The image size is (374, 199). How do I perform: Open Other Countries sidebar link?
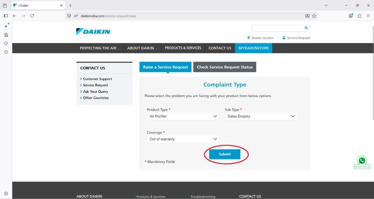tap(96, 98)
